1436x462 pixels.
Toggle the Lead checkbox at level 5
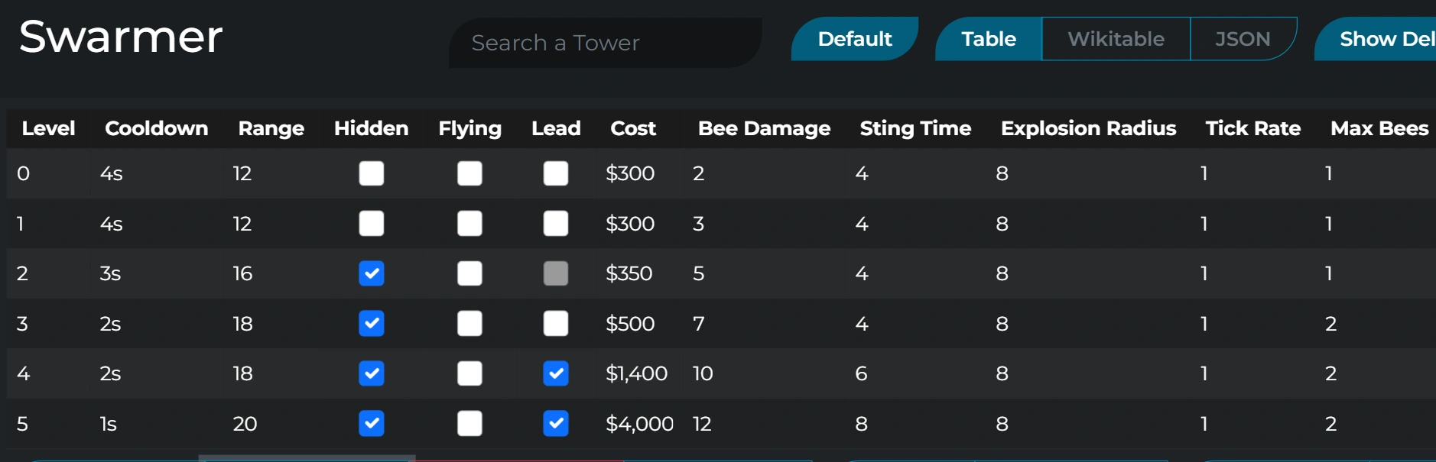click(556, 423)
